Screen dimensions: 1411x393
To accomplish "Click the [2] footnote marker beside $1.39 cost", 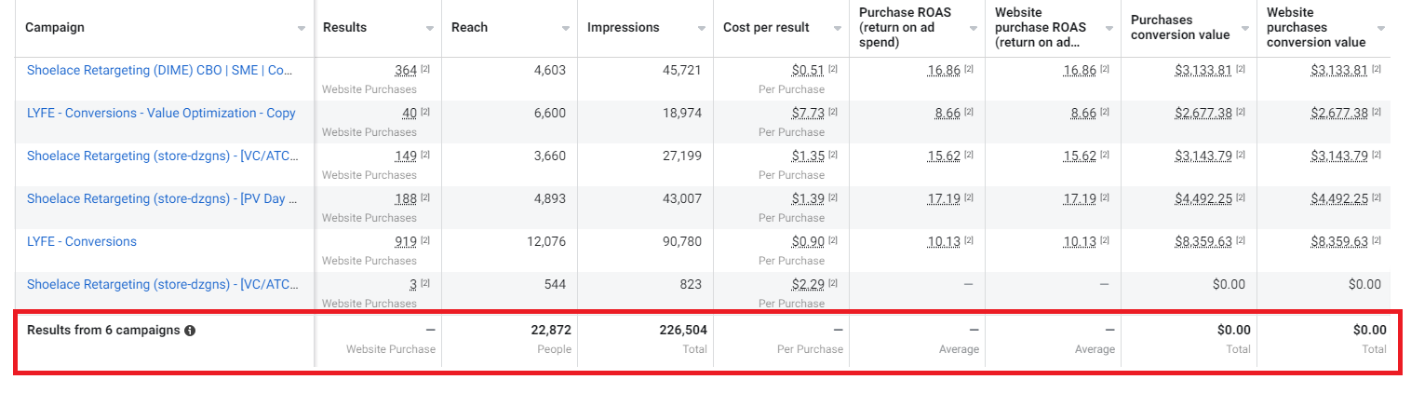I will 835,199.
